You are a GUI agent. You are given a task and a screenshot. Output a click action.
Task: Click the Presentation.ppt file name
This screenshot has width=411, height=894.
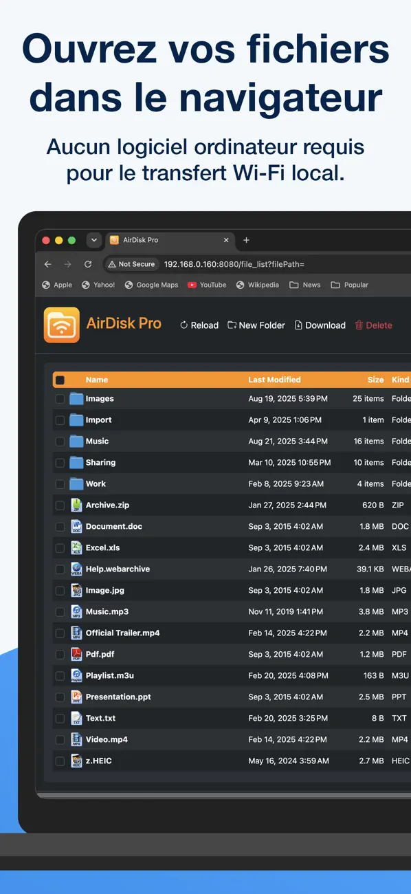[x=118, y=697]
